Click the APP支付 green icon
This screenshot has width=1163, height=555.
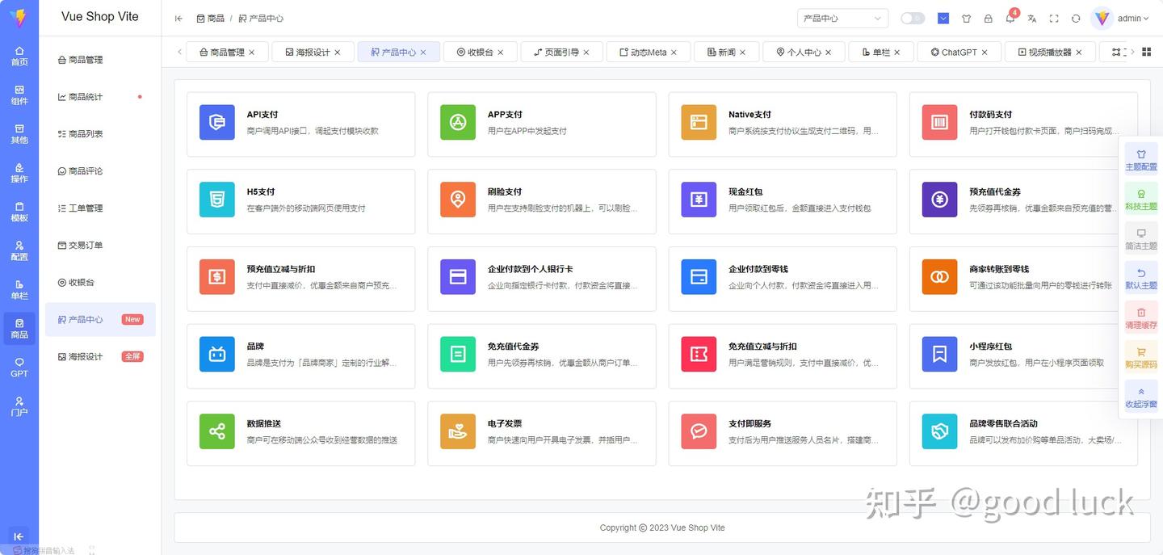coord(458,122)
